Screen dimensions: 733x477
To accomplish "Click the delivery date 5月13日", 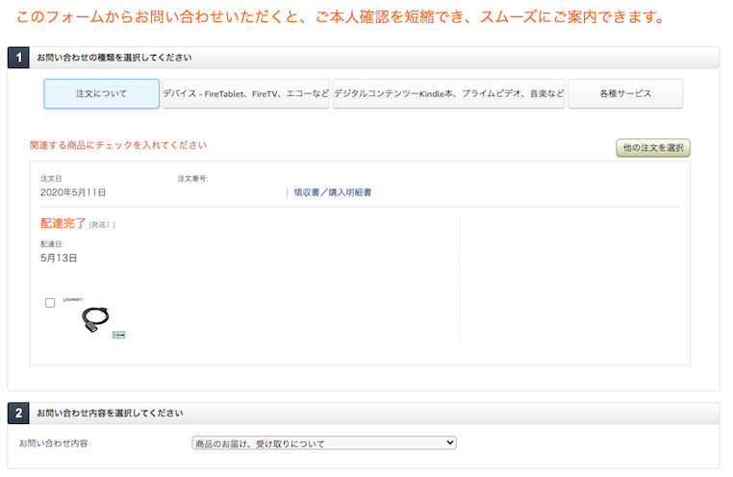I will click(x=59, y=259).
